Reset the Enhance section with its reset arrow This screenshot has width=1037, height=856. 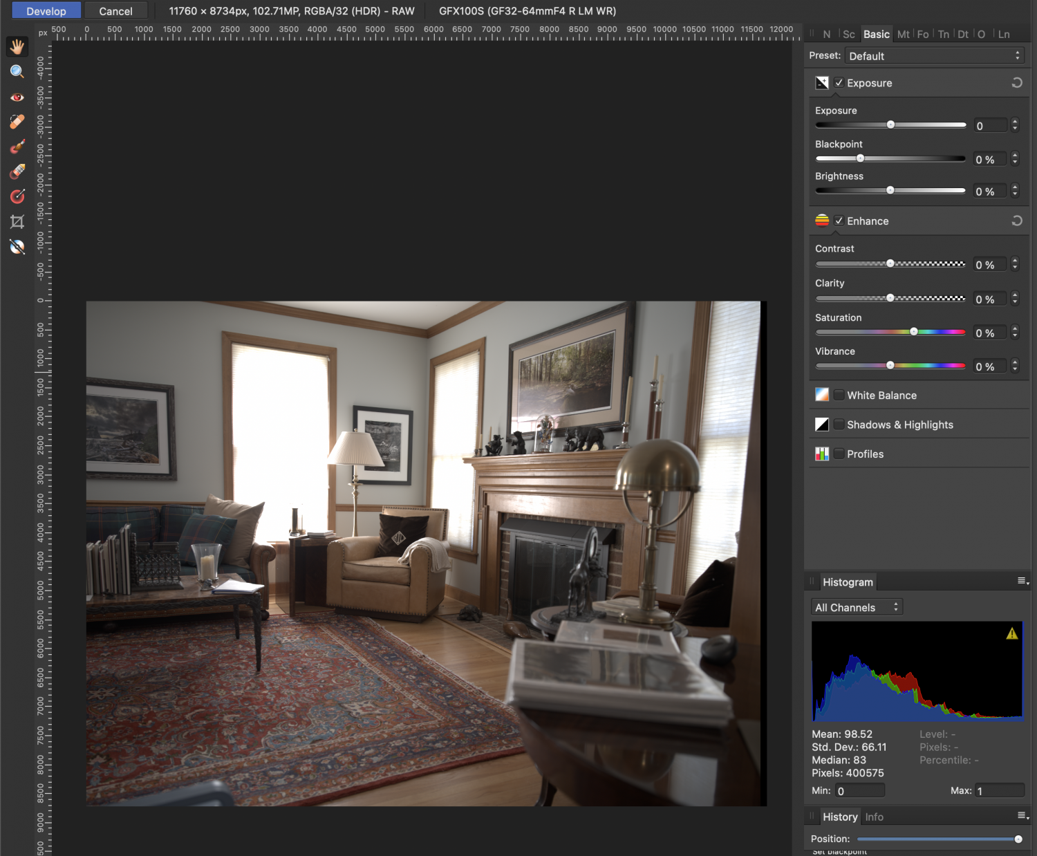(x=1016, y=221)
